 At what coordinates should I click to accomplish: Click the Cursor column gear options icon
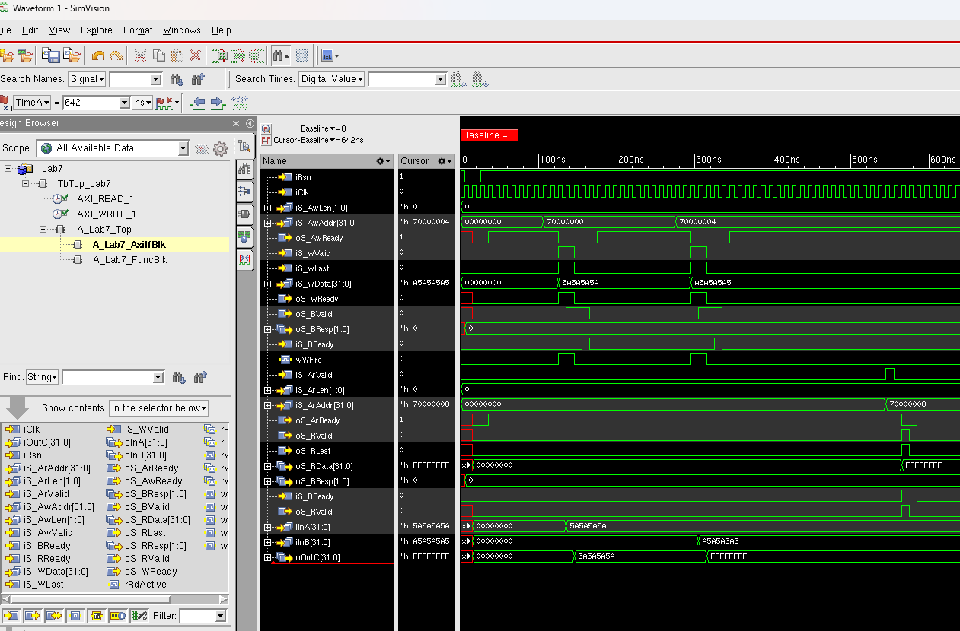[445, 161]
